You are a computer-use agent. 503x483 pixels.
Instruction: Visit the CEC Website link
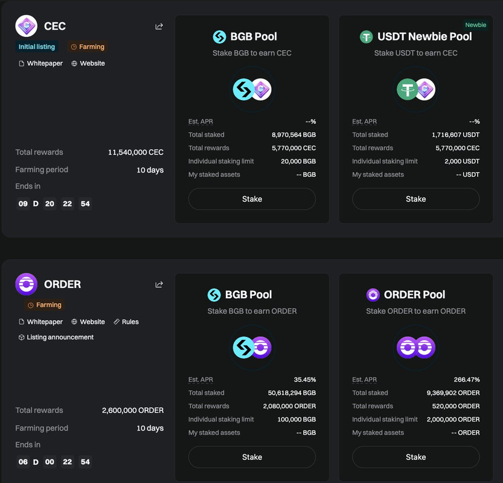[x=88, y=63]
